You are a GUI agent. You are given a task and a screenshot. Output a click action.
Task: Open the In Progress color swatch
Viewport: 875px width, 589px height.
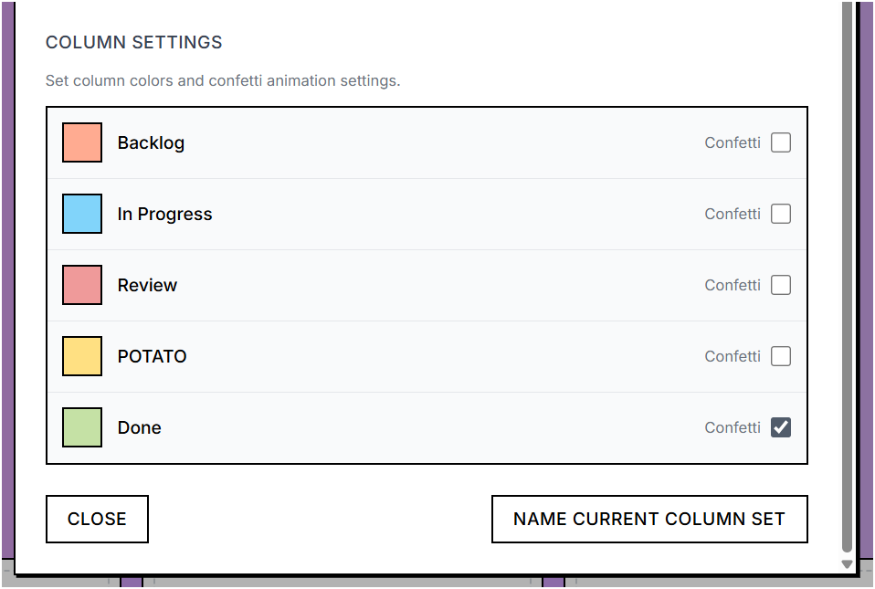(x=81, y=214)
